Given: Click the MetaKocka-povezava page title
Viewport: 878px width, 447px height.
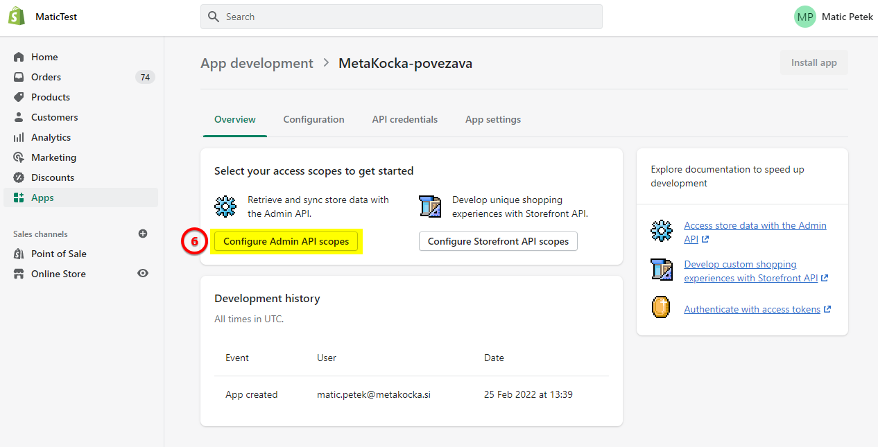Looking at the screenshot, I should 405,63.
